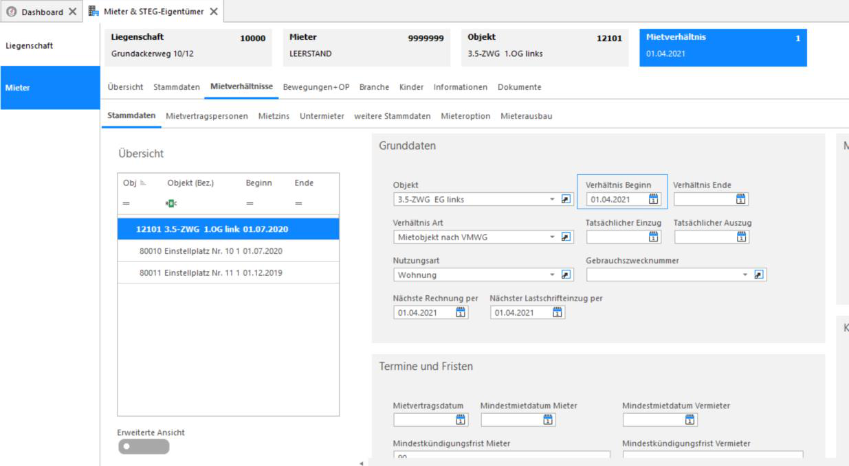The height and width of the screenshot is (466, 849).
Task: Open the Bewegungen+OP tab
Action: click(316, 87)
